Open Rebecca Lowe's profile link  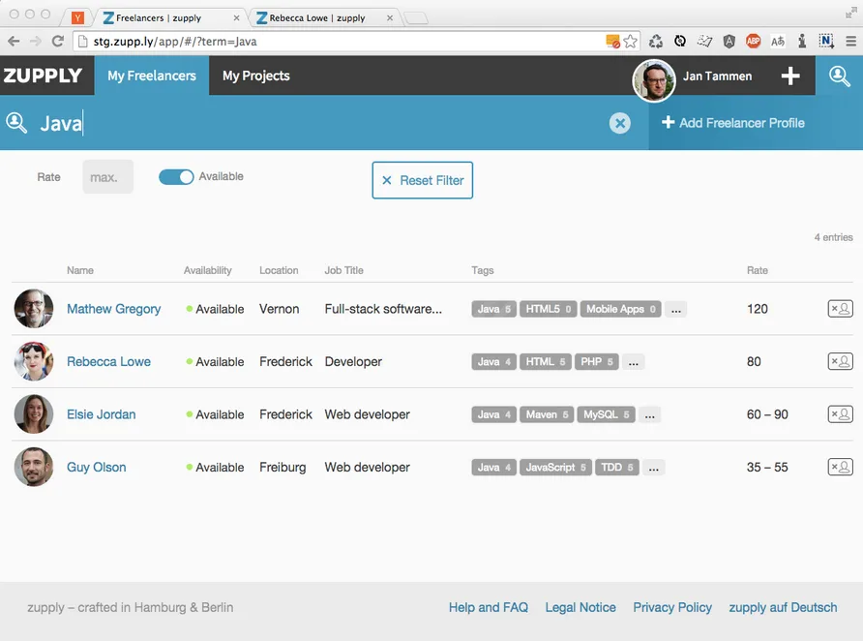pyautogui.click(x=109, y=362)
